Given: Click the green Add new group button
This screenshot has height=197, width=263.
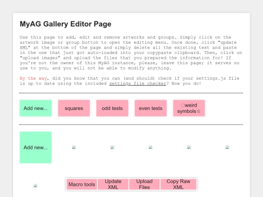Looking at the screenshot, I should [x=36, y=108].
